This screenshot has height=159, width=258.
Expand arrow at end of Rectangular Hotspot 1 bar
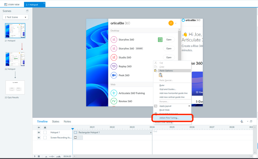coord(151,132)
